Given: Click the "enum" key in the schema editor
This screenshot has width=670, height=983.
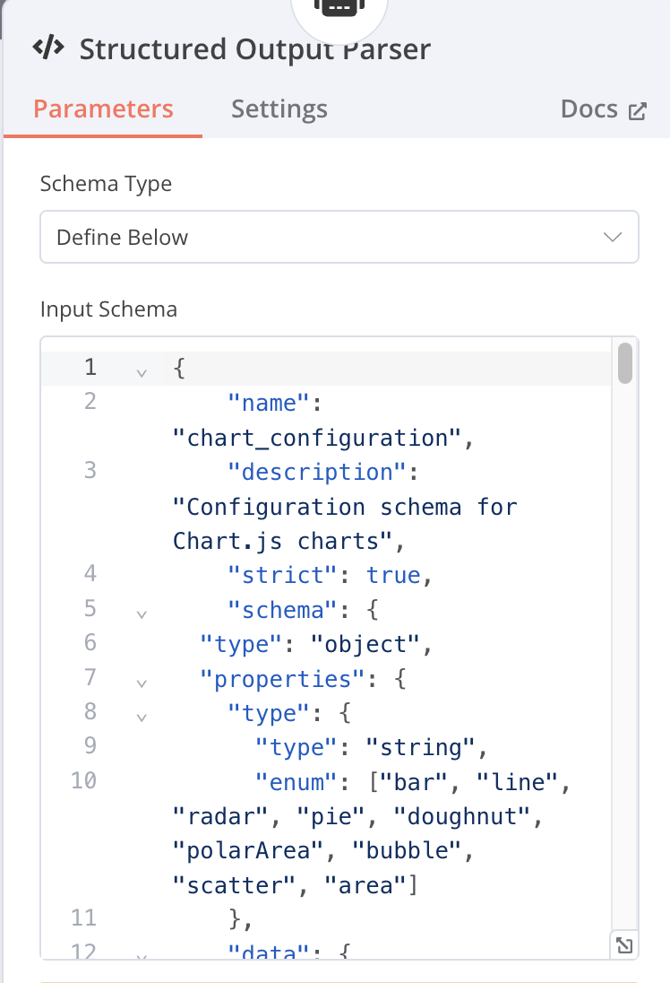Looking at the screenshot, I should (x=296, y=783).
